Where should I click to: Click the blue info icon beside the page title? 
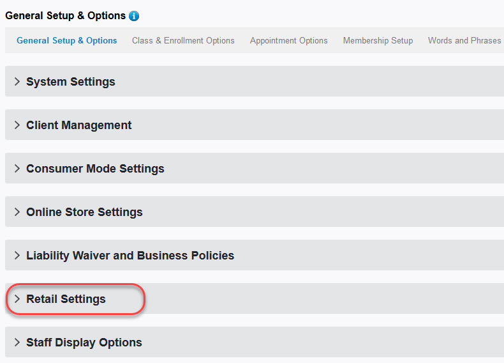pyautogui.click(x=134, y=16)
